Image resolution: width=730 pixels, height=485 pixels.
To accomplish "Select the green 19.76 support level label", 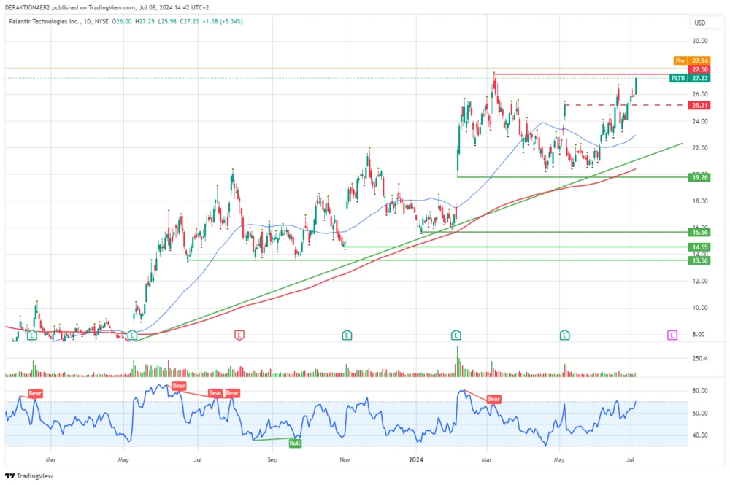I will [x=700, y=177].
